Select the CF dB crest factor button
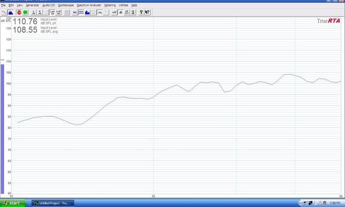This screenshot has width=345, height=207. point(133,13)
